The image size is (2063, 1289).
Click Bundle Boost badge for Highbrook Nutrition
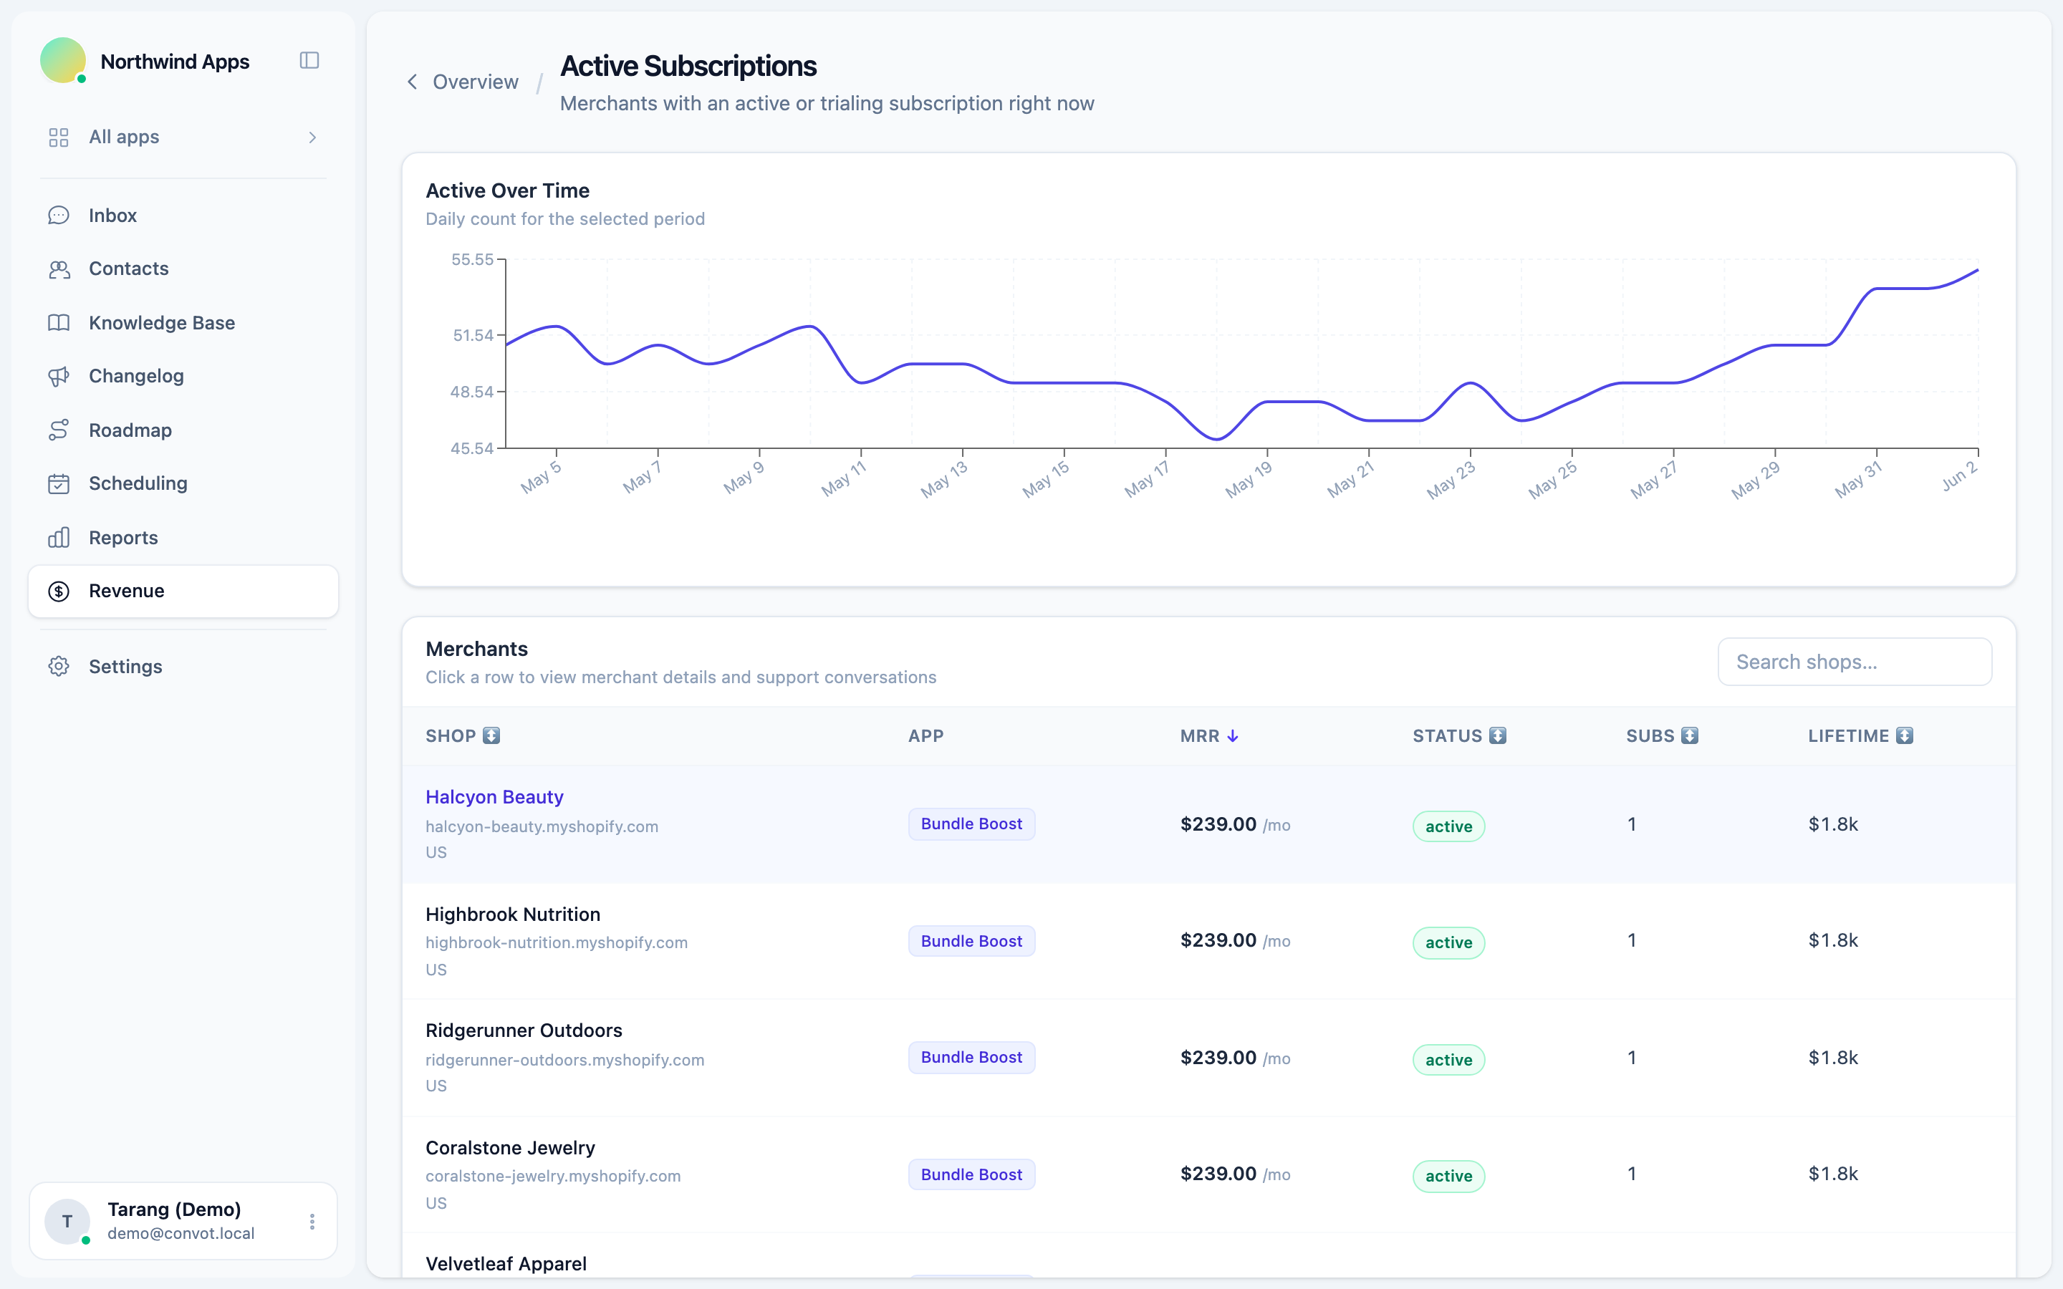click(x=971, y=941)
